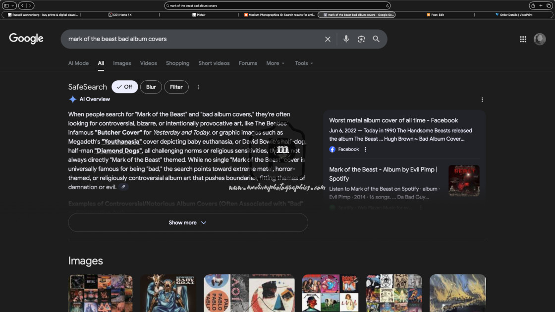Switch to Russell Wonnenberg buy prints tab
Image resolution: width=555 pixels, height=312 pixels.
[x=42, y=15]
